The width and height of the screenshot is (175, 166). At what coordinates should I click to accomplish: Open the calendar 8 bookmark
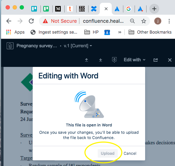coord(107,32)
